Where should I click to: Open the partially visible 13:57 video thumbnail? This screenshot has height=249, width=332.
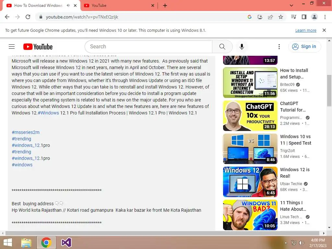250,60
